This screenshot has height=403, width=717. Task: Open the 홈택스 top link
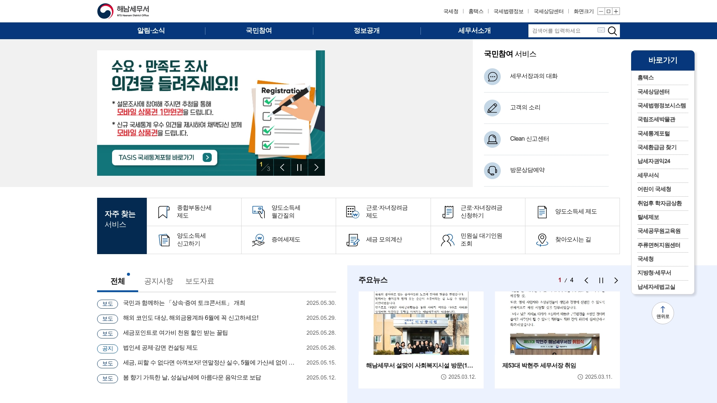(x=476, y=12)
